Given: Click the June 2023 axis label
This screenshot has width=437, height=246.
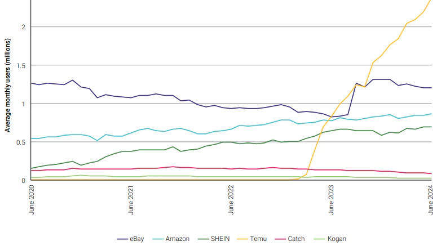Looking at the screenshot, I should click(331, 200).
